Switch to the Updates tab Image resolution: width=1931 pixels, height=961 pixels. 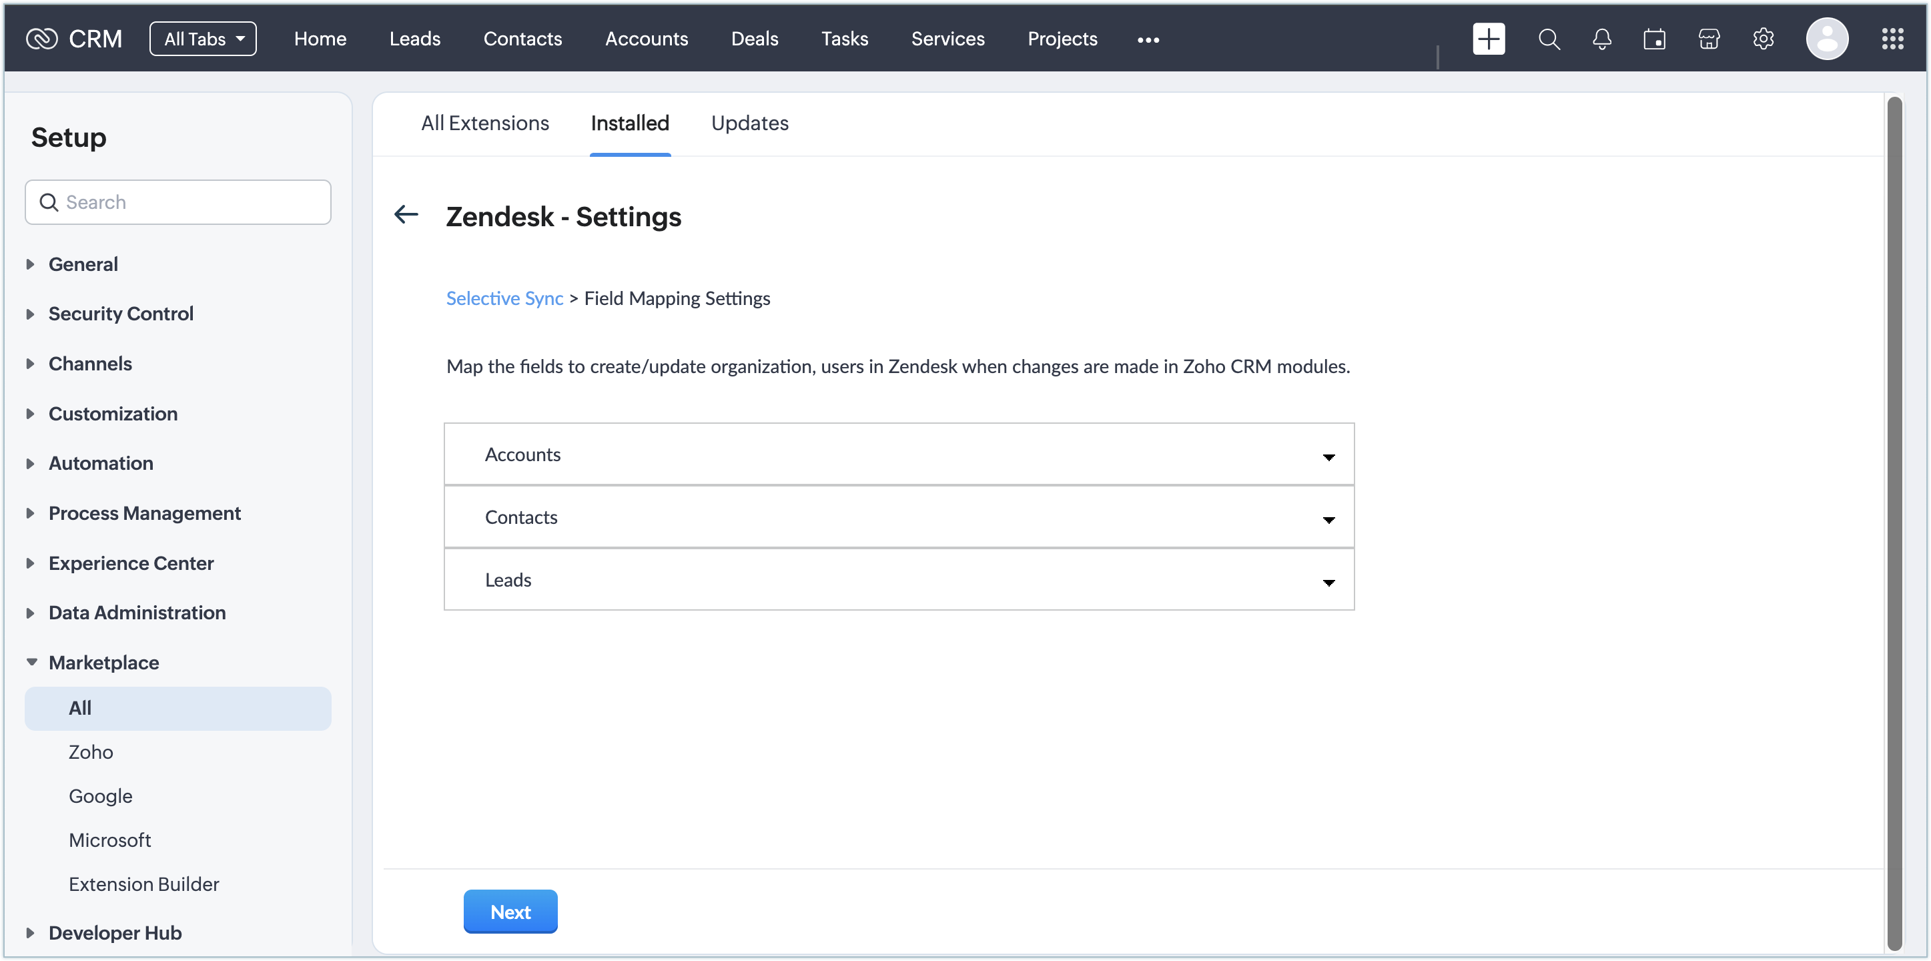749,123
